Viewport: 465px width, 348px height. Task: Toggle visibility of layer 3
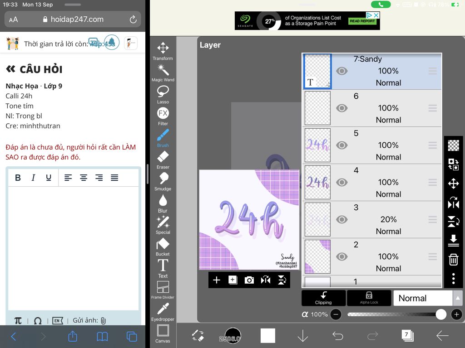(341, 220)
